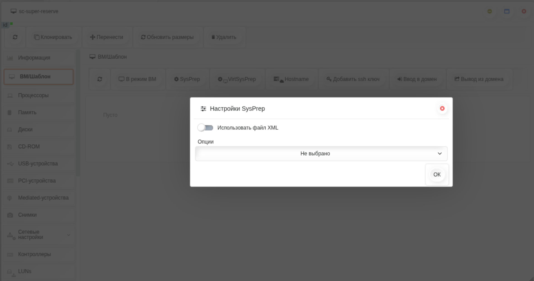Open LUNs section in sidebar
This screenshot has width=534, height=281.
click(x=39, y=272)
